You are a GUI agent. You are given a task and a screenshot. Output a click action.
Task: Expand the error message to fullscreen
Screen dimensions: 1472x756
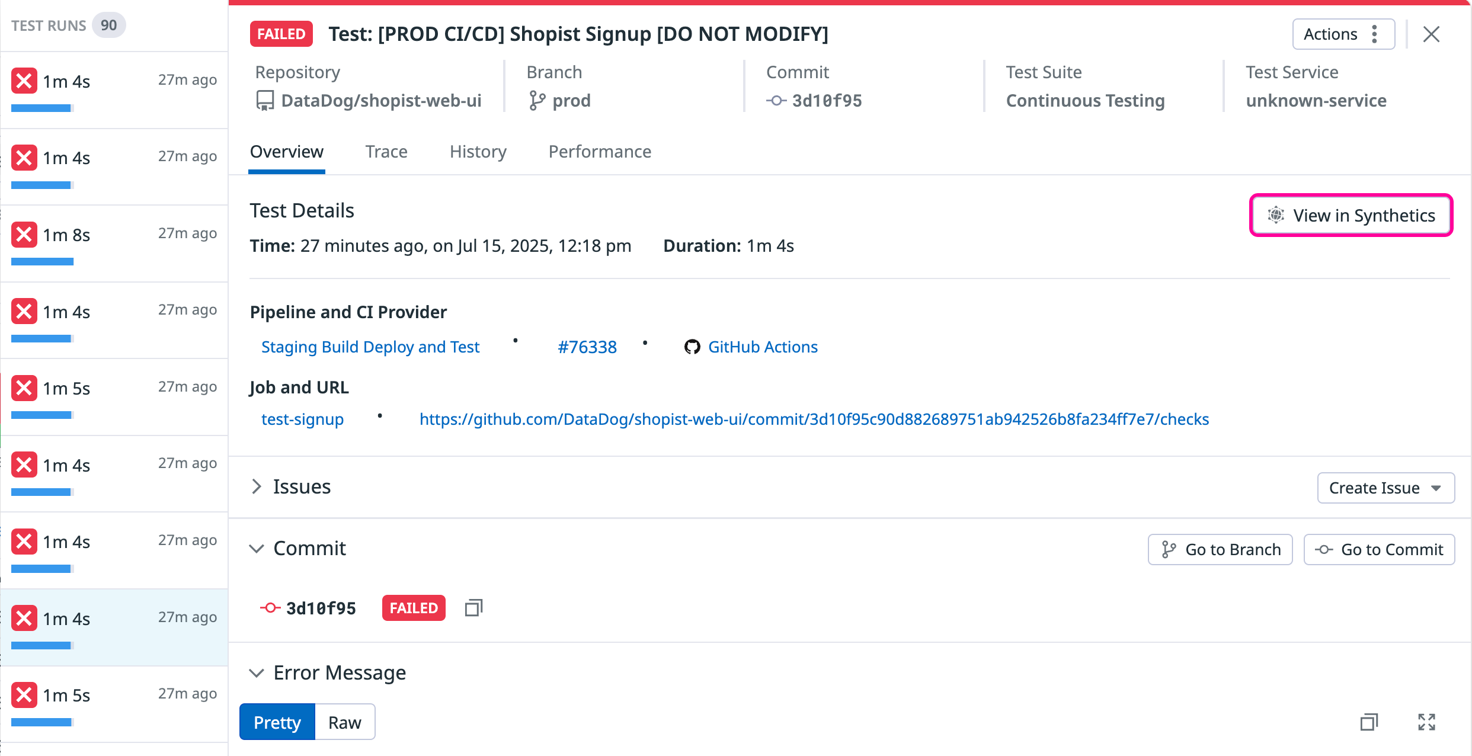click(x=1426, y=722)
